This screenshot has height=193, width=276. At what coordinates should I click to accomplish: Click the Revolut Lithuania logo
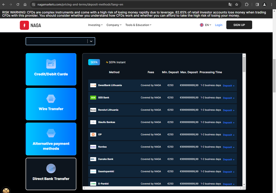point(93,110)
